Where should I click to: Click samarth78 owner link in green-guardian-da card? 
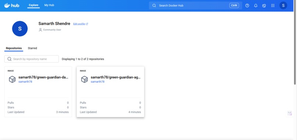coord(25,82)
